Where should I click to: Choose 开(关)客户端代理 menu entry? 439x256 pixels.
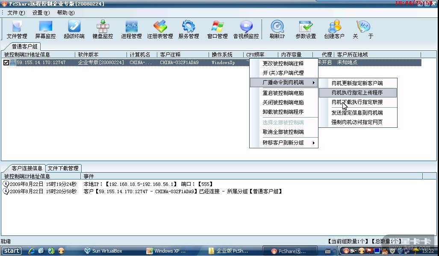(x=283, y=73)
